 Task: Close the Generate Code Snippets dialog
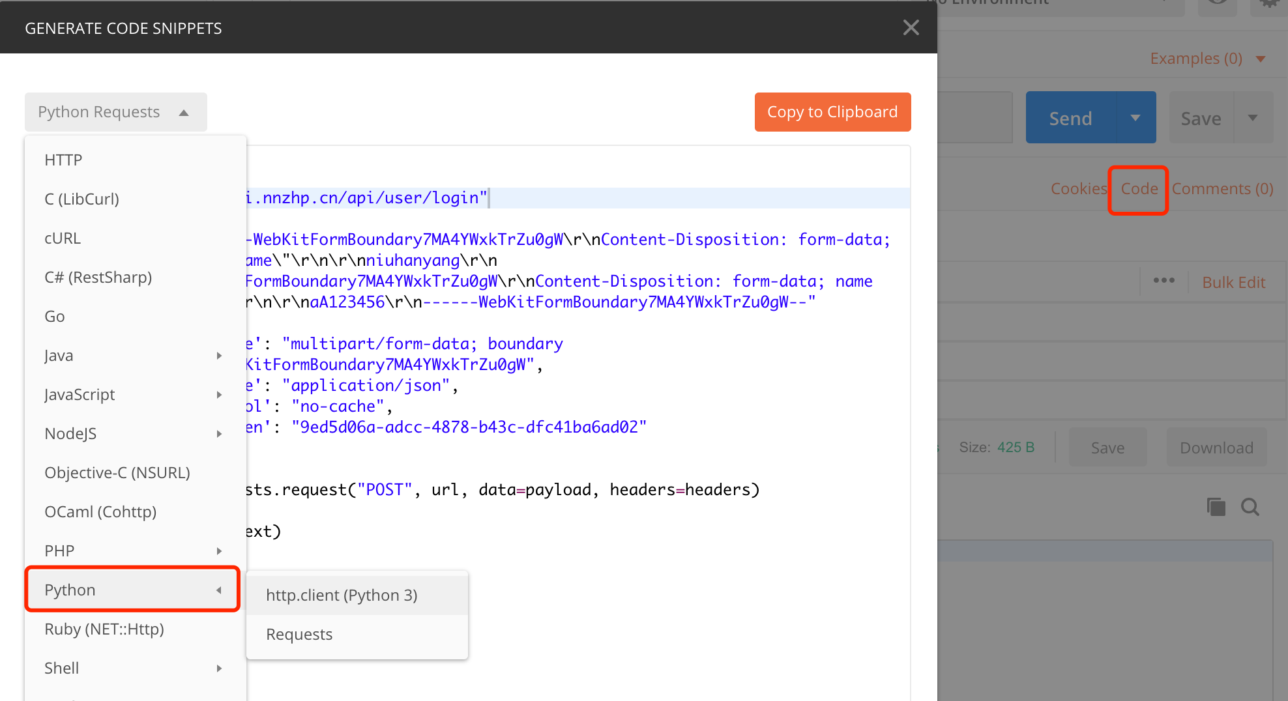click(x=911, y=27)
